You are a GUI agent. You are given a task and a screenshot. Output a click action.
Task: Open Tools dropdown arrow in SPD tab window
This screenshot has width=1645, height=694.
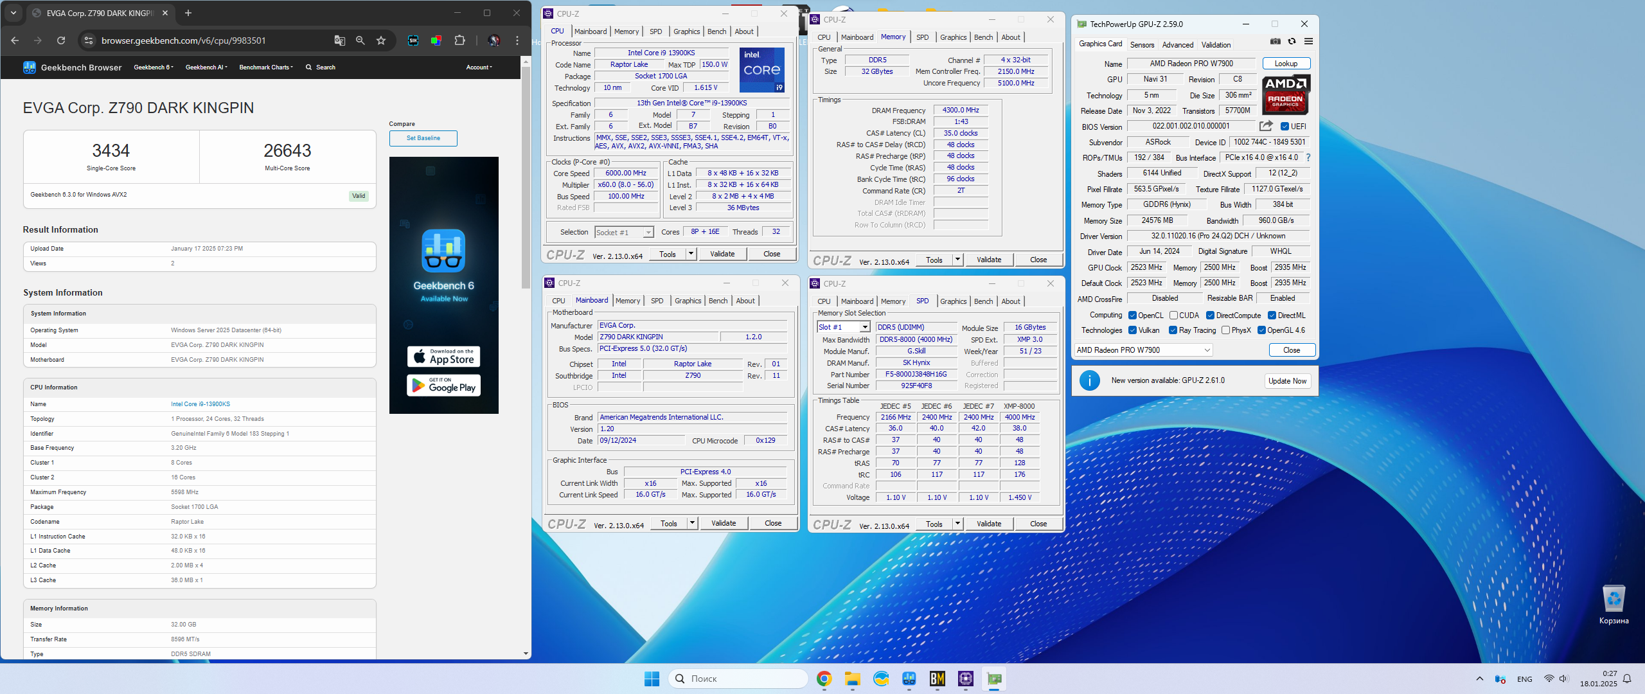pyautogui.click(x=958, y=524)
